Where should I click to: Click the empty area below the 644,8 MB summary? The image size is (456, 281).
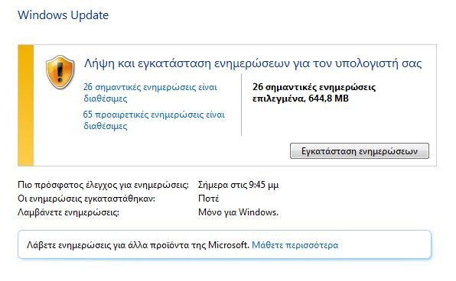click(337, 122)
